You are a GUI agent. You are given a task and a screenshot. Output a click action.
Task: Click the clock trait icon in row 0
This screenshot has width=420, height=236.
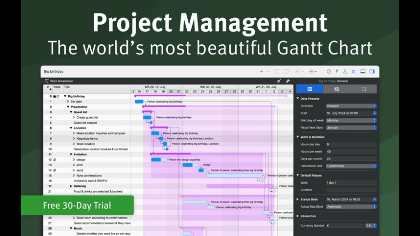point(57,96)
